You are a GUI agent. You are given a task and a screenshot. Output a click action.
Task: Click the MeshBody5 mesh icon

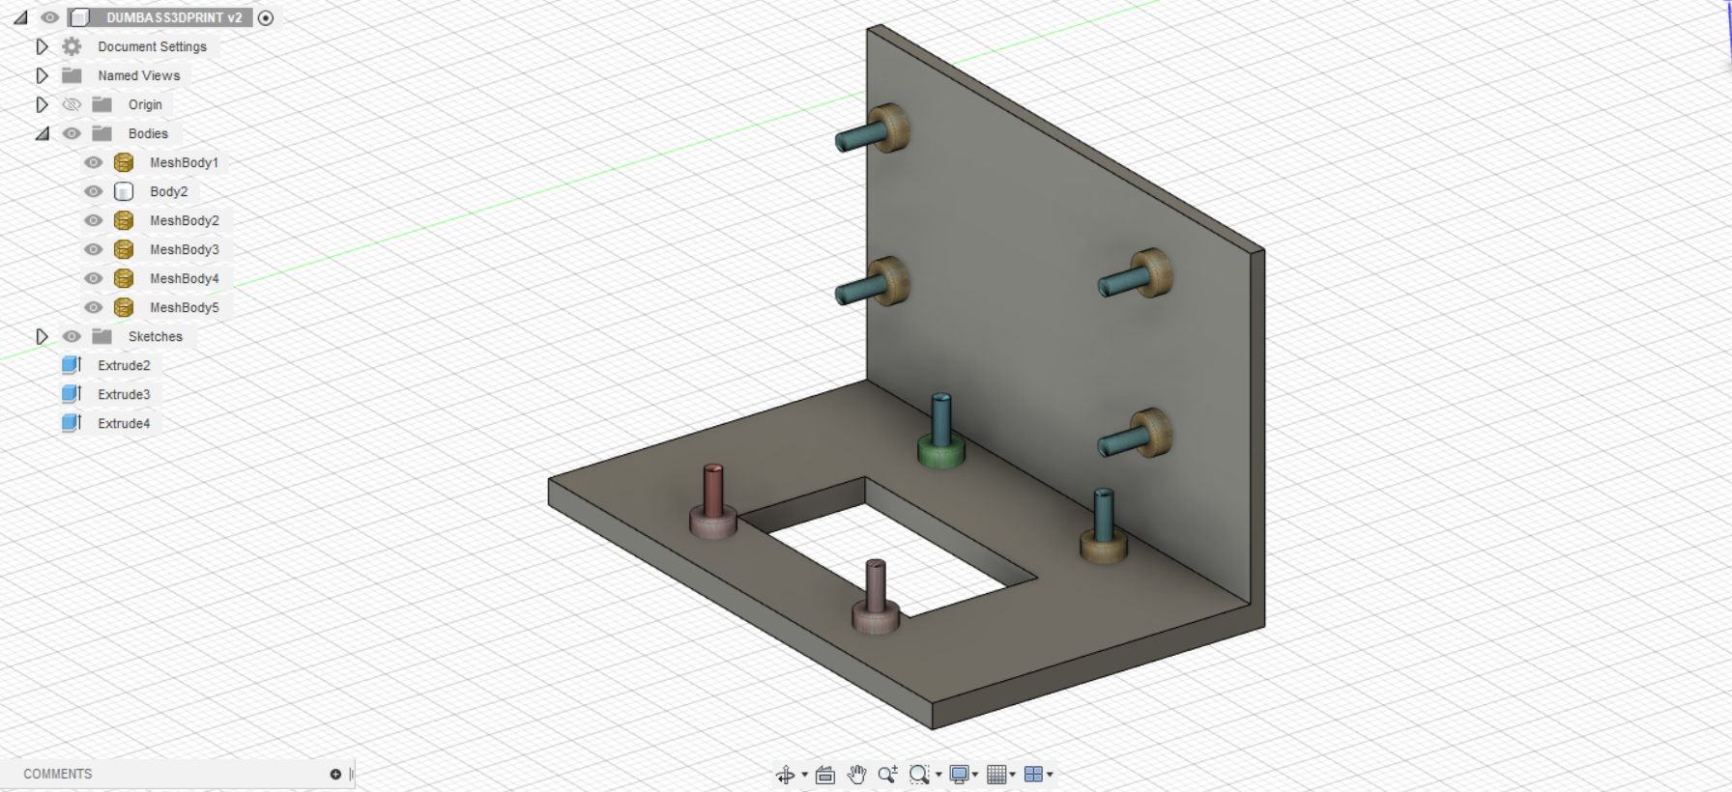point(124,307)
